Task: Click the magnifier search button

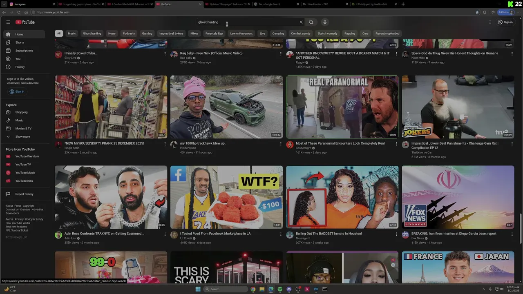Action: pos(311,22)
